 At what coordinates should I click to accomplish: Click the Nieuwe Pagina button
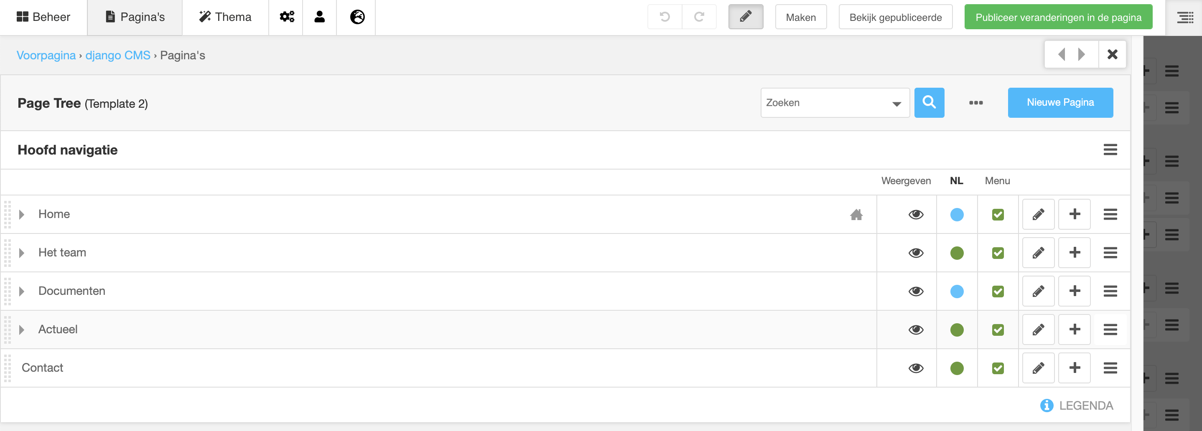[x=1059, y=103]
